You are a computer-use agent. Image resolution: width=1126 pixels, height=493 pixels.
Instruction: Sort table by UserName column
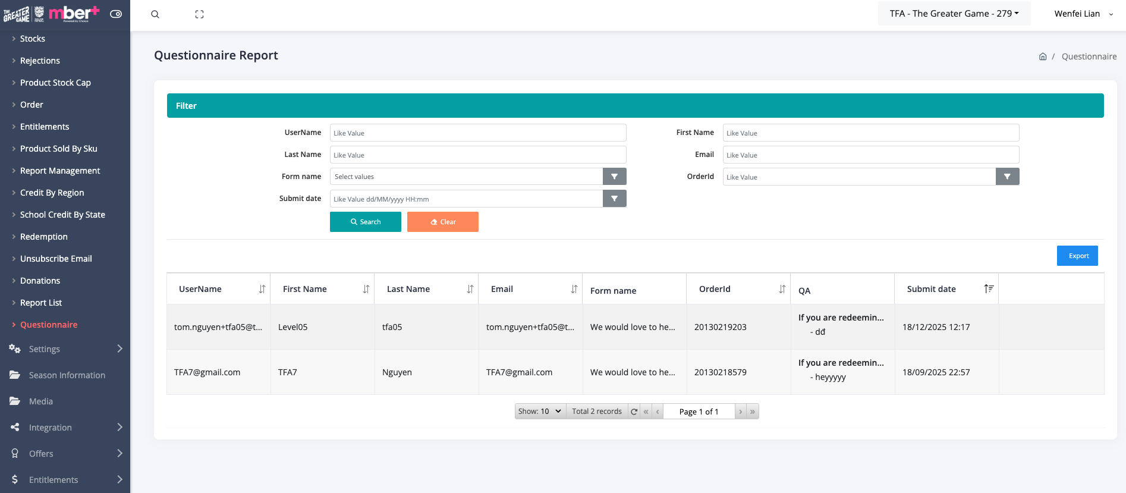(262, 289)
